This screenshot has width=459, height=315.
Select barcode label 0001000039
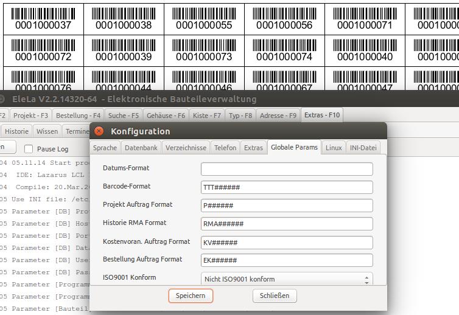click(124, 50)
